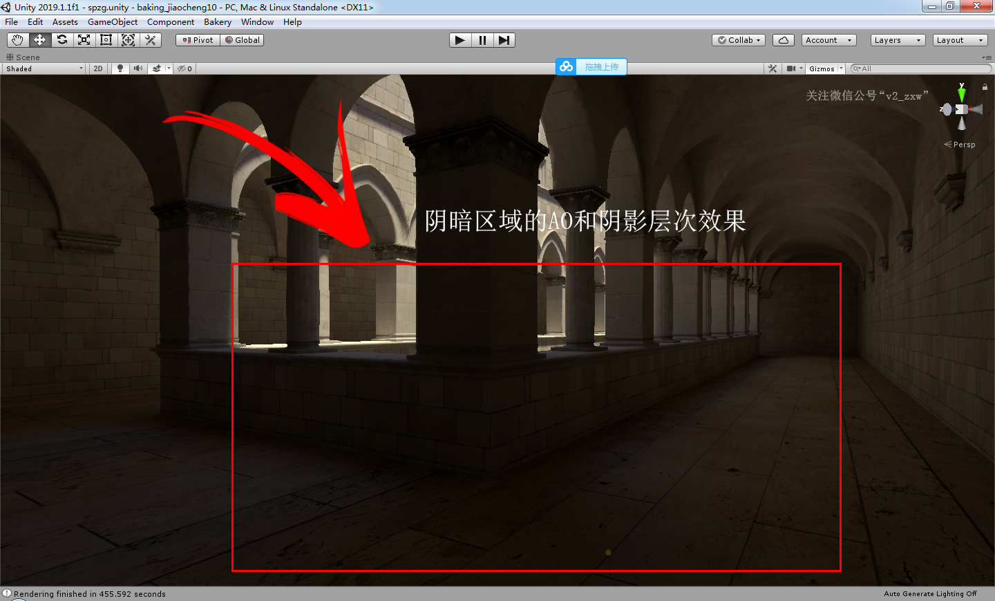Switch Persp projection label
Screen dimensions: 995x601
click(960, 145)
